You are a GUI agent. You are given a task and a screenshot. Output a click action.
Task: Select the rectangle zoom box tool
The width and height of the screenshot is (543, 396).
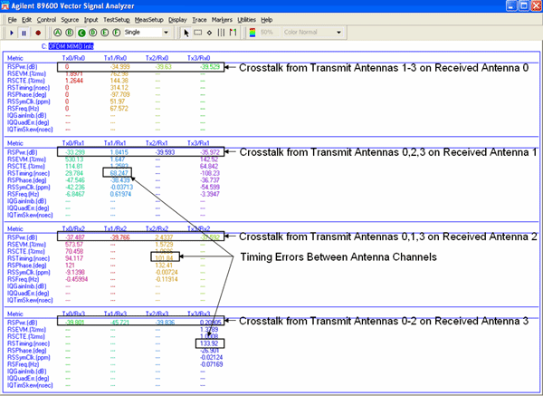(199, 32)
